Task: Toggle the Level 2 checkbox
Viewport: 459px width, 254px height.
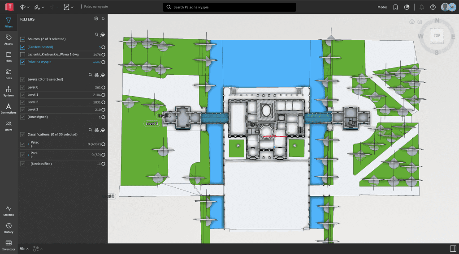Action: pyautogui.click(x=22, y=102)
